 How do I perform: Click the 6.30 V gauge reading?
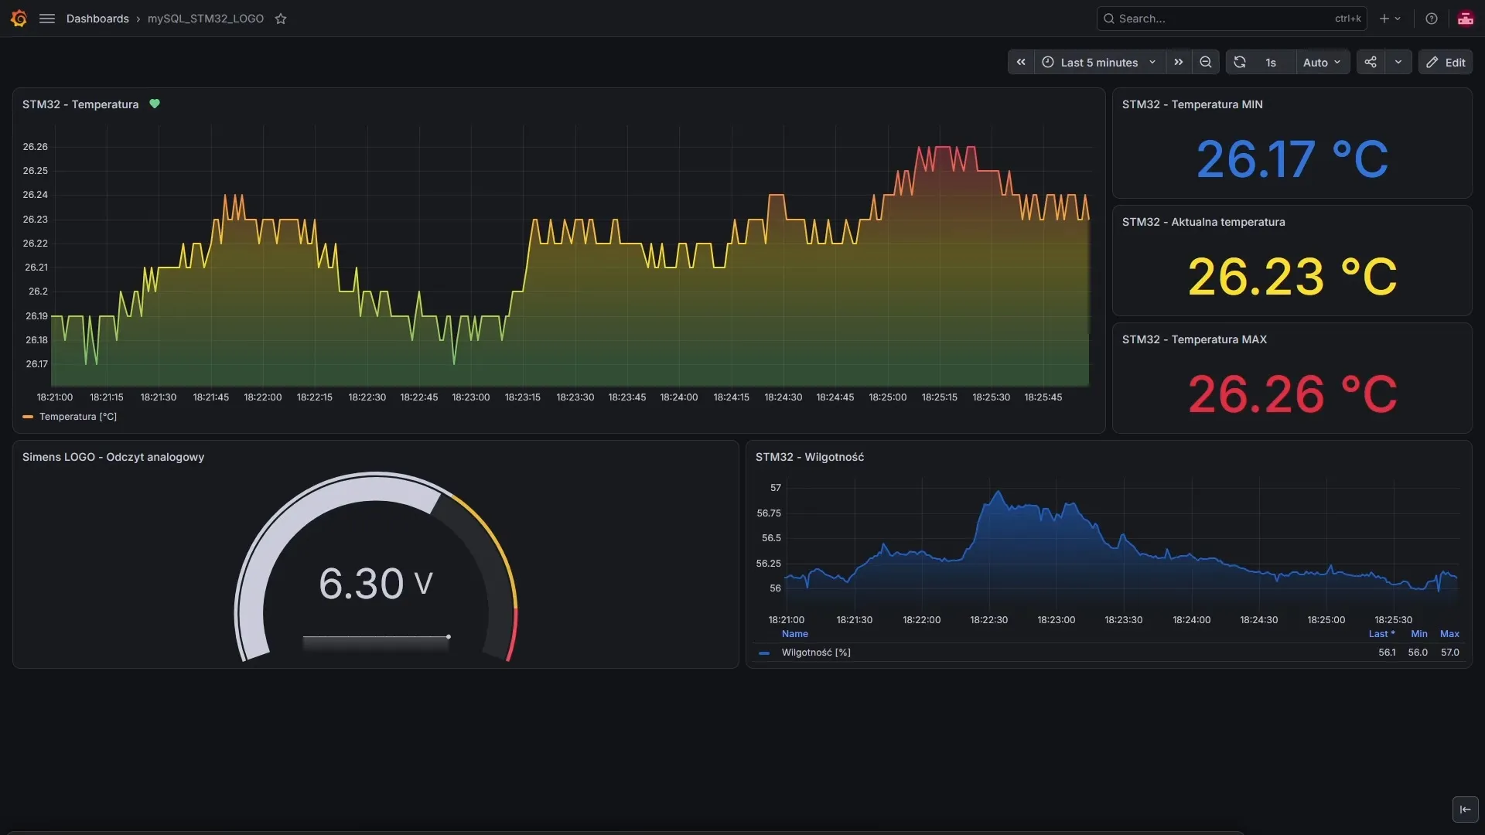[x=376, y=583]
